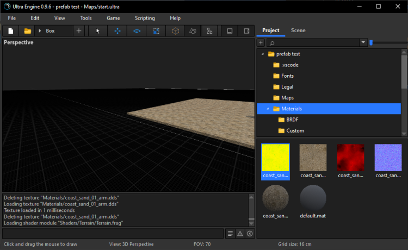Click the open folder toolbar icon
The width and height of the screenshot is (408, 250).
(27, 31)
